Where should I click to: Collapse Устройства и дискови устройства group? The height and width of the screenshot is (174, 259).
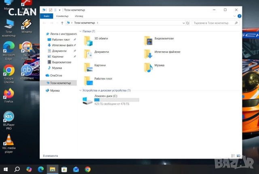point(81,91)
